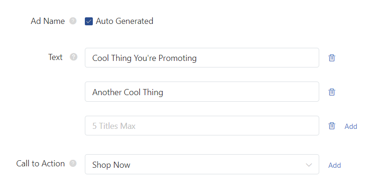Click the 'Ad Name' field label
Screen dimensions: 375x194
[x=48, y=21]
